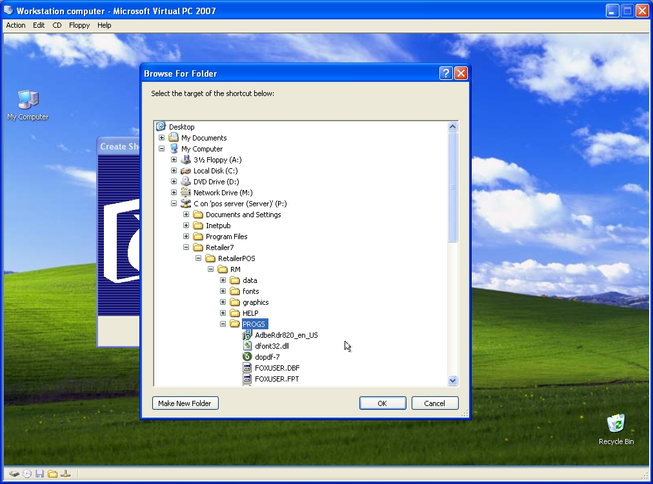Expand the Documents and Settings folder
Viewport: 653px width, 484px height.
click(186, 215)
